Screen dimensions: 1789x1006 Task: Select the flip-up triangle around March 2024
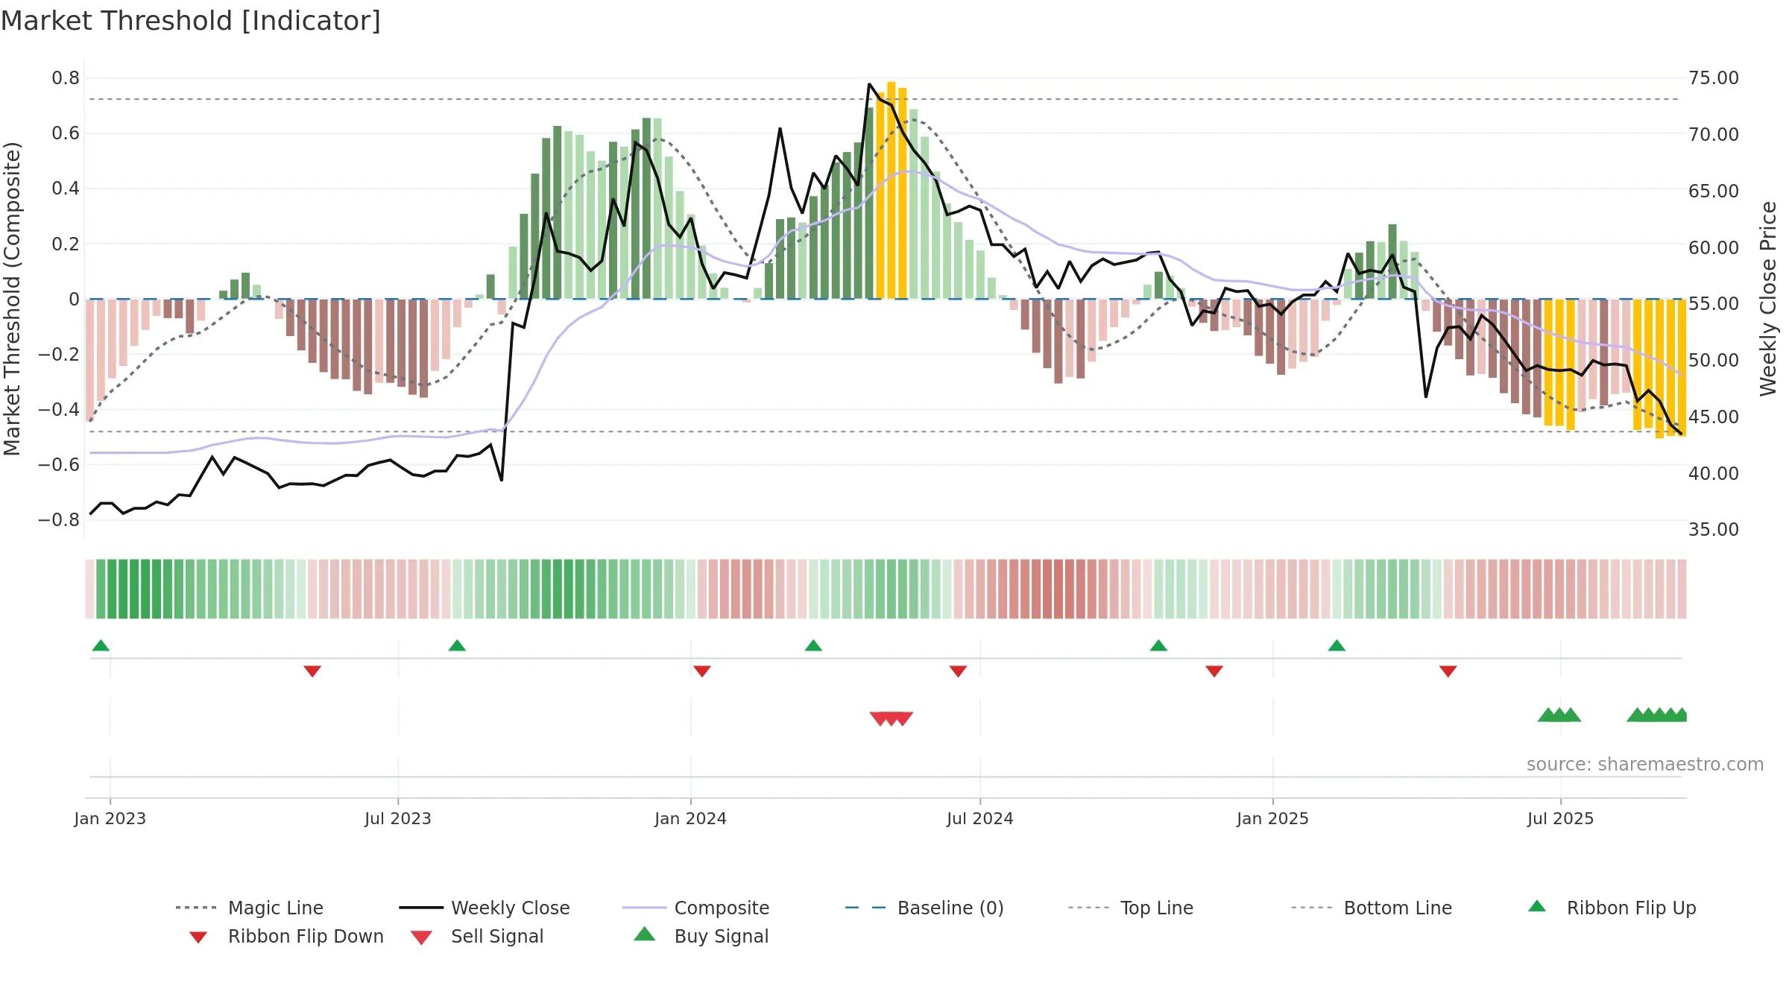click(x=813, y=645)
